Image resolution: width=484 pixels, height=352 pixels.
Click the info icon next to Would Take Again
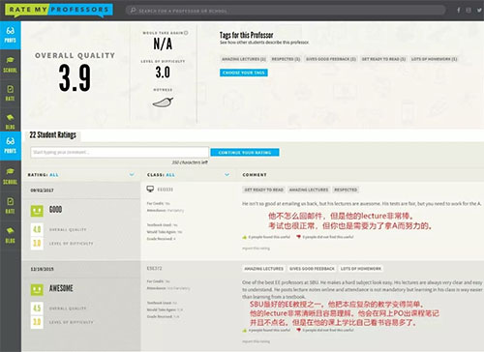tap(186, 33)
